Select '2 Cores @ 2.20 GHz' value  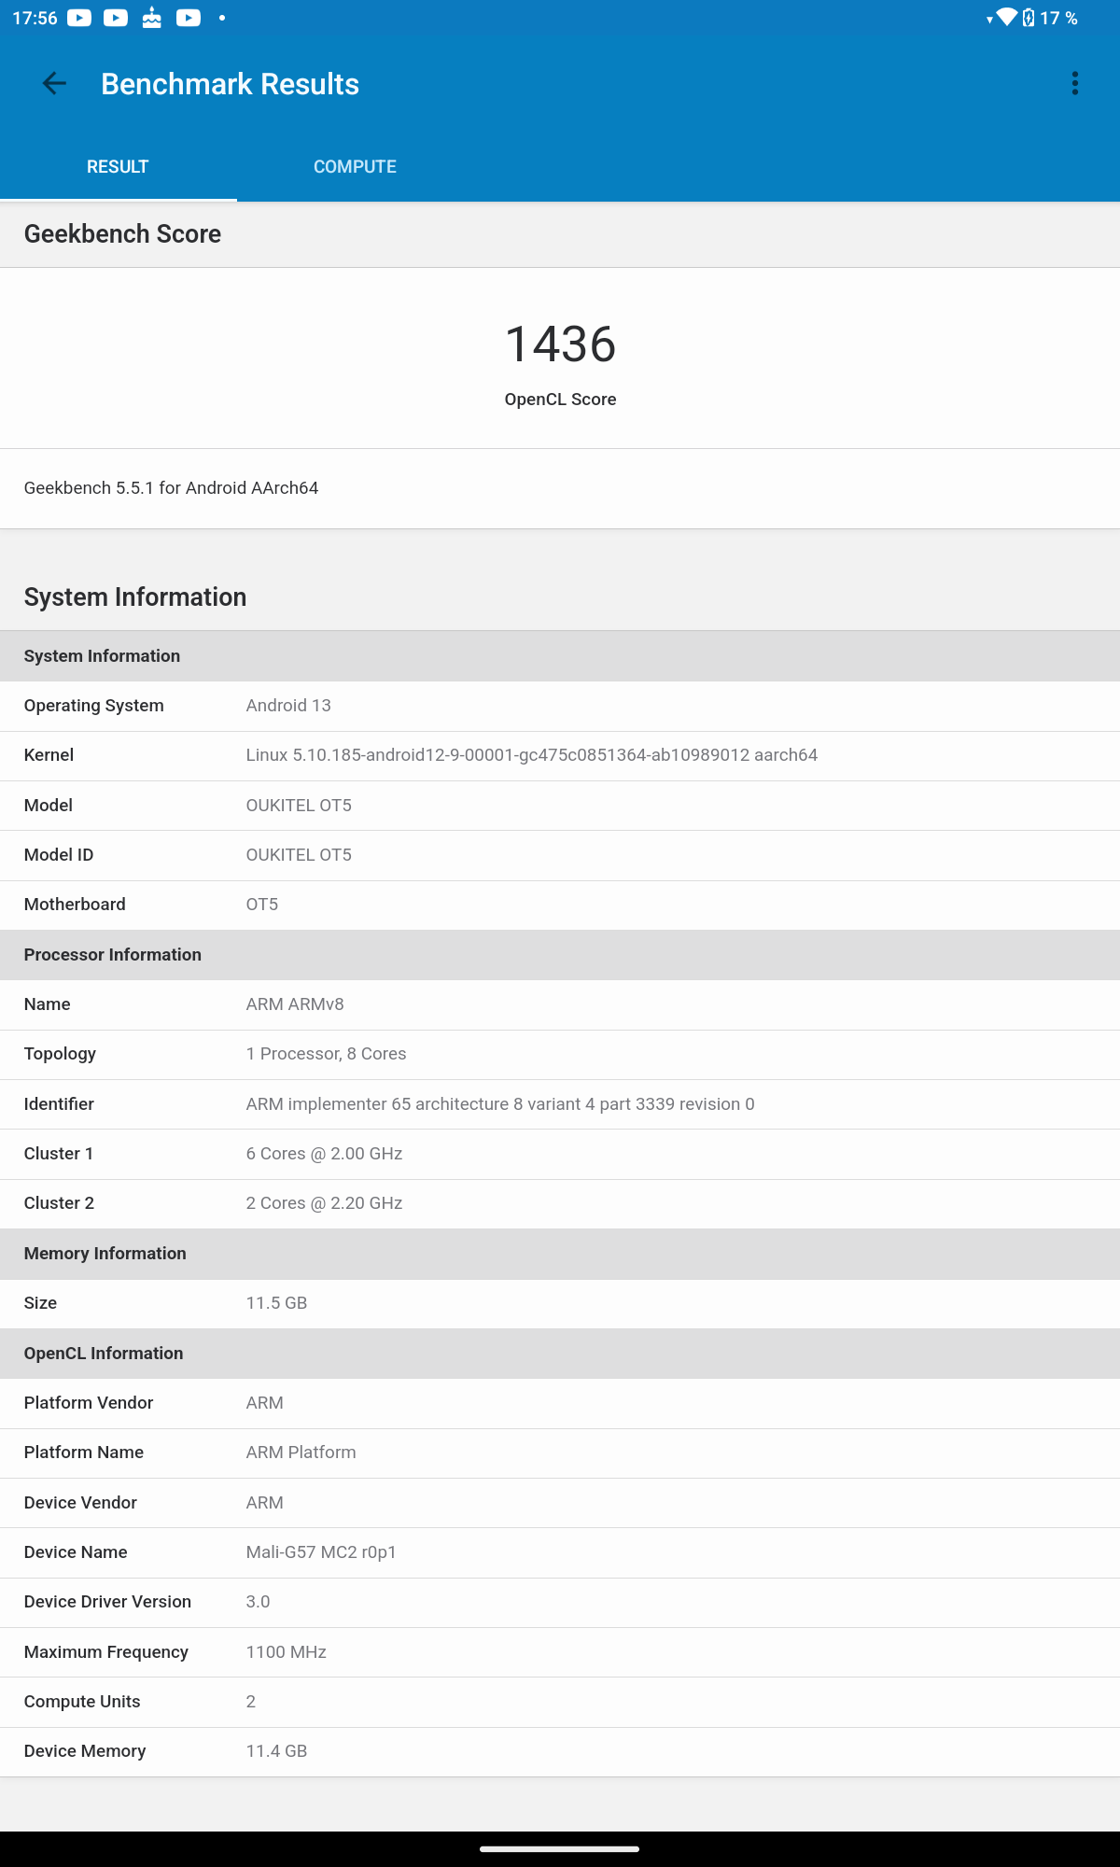click(324, 1203)
